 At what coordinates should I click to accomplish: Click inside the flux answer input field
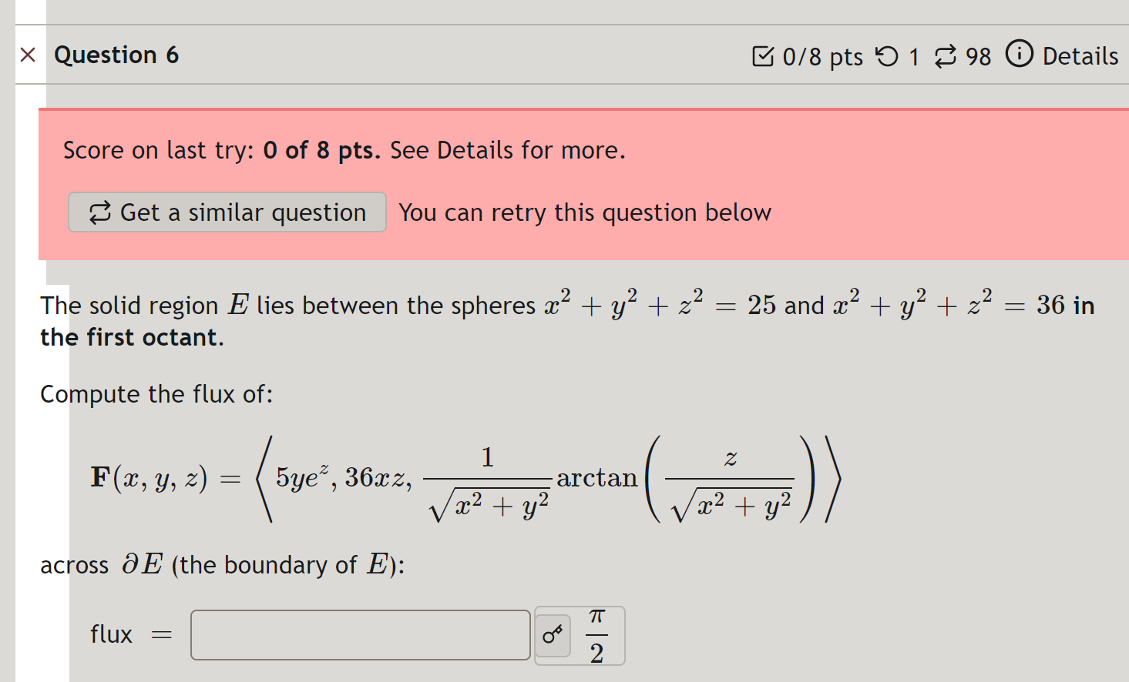pos(359,634)
